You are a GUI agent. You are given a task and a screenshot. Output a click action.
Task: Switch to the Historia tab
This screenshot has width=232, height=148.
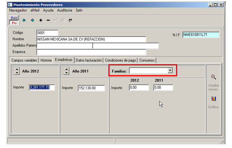(46, 60)
